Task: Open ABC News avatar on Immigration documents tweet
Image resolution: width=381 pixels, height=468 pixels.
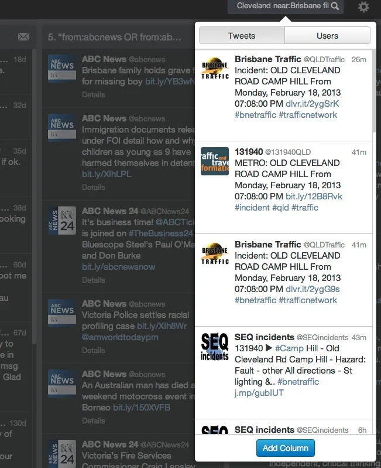Action: (62, 127)
